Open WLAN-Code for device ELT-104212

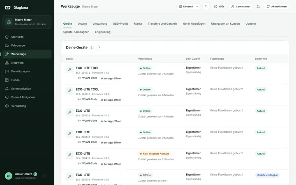pyautogui.click(x=87, y=99)
